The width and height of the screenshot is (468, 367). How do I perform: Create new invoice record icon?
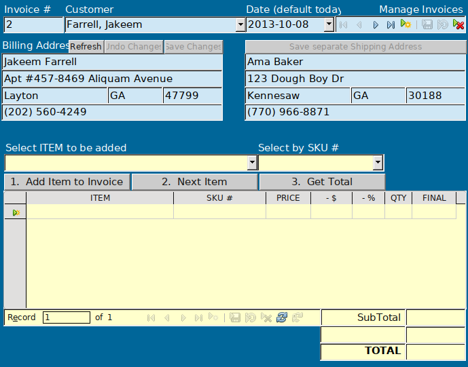(x=406, y=24)
